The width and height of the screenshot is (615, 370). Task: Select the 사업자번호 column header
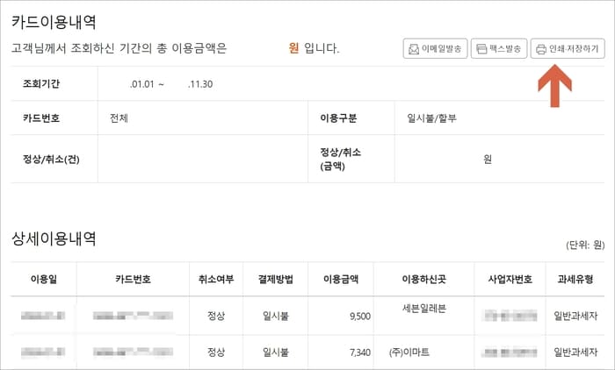(x=510, y=279)
